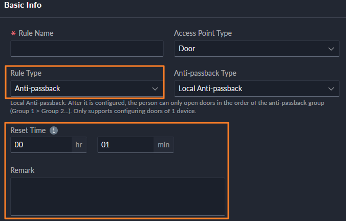This screenshot has width=346, height=221.
Task: Click the chevron arrow beside Local Anti-passback
Action: (331, 89)
